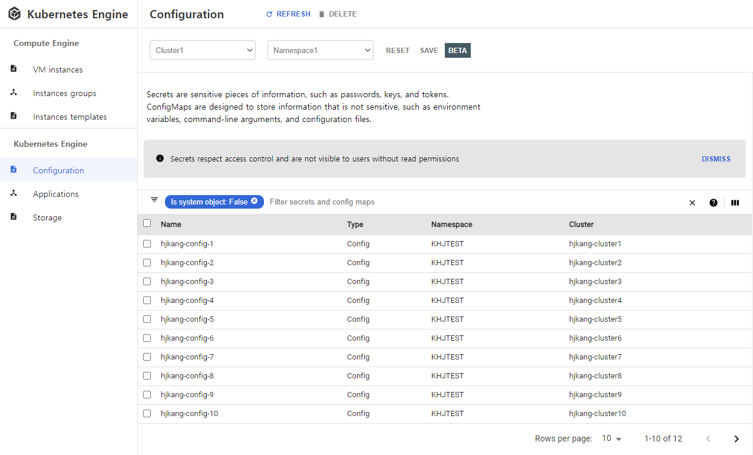Image resolution: width=753 pixels, height=455 pixels.
Task: Check the hjkang-config-1 row checkbox
Action: pyautogui.click(x=147, y=243)
